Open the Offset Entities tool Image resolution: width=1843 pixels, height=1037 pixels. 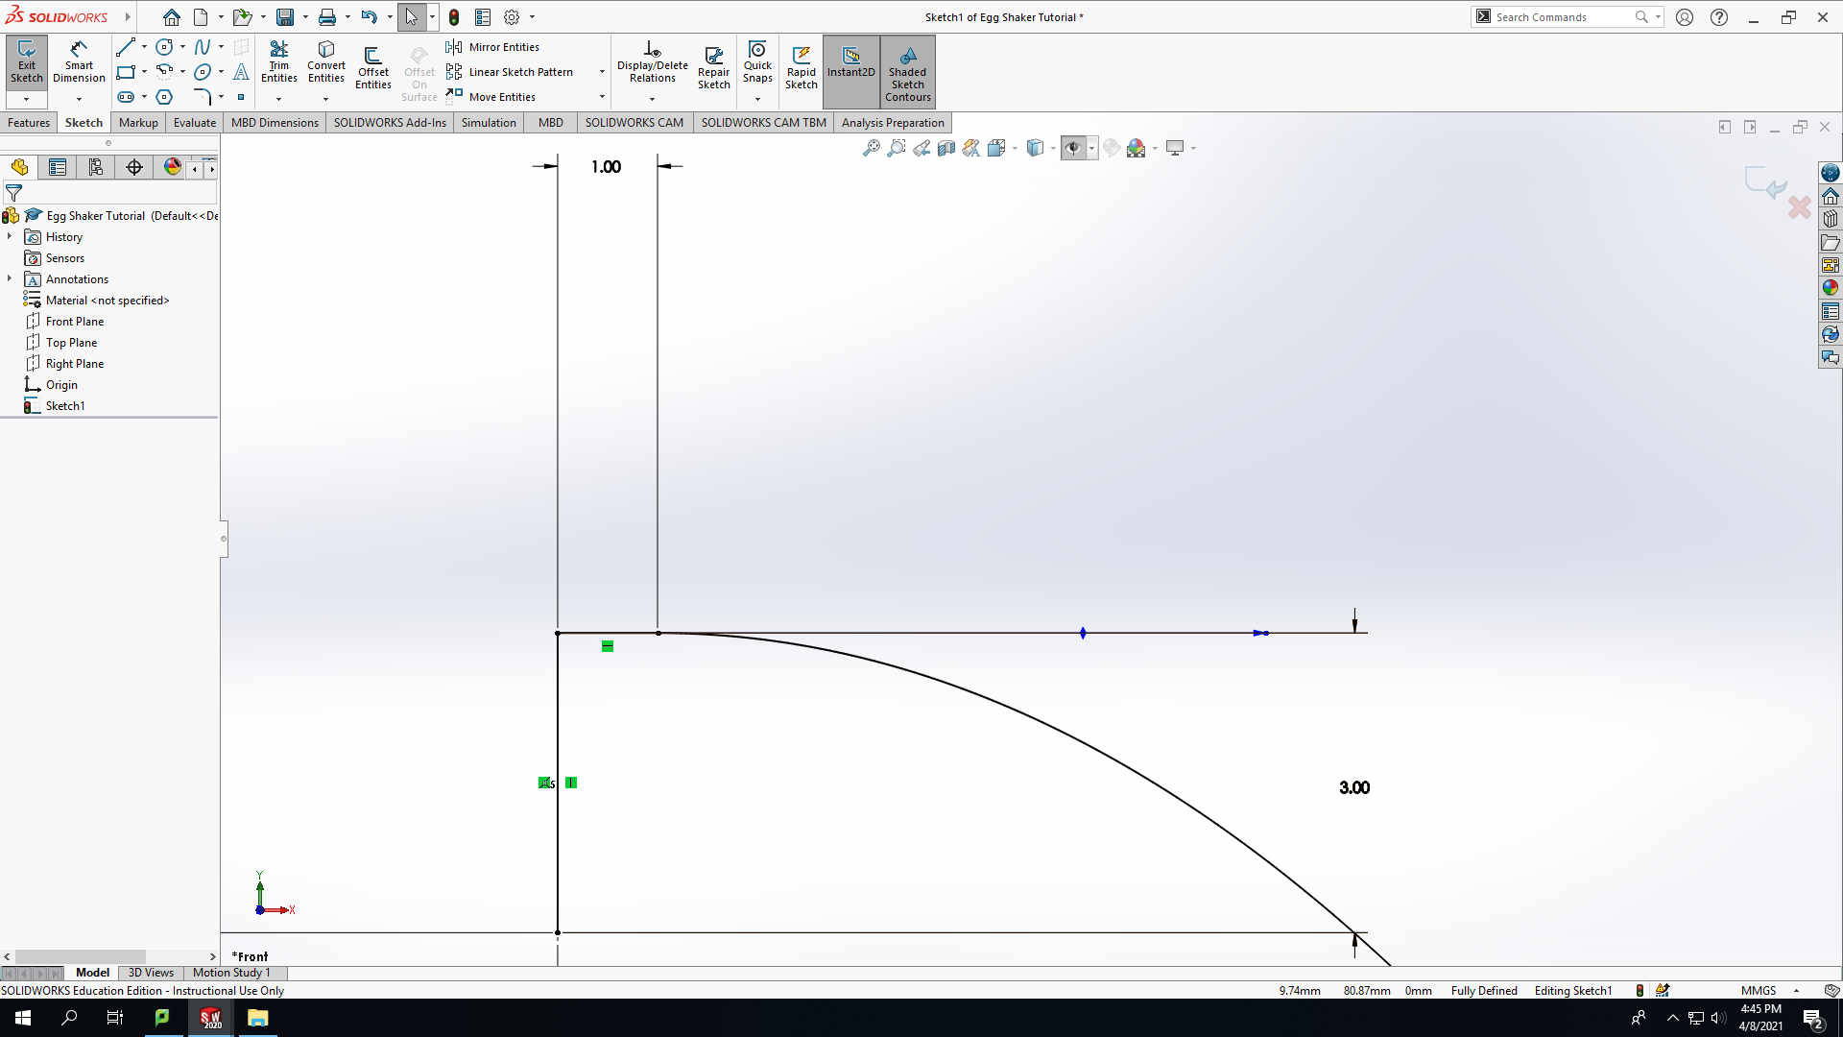(x=373, y=68)
